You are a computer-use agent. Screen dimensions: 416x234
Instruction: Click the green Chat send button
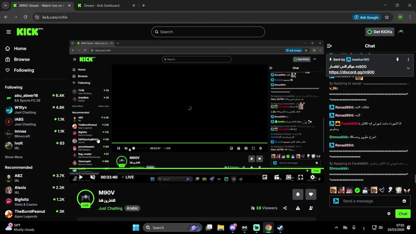[403, 214]
